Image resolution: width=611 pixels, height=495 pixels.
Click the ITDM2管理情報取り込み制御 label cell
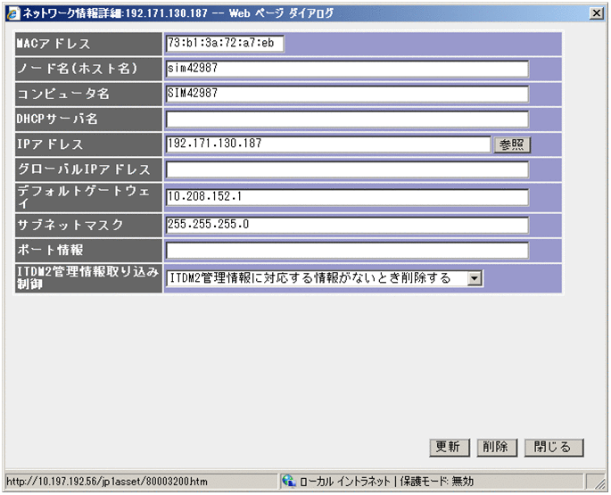click(88, 278)
